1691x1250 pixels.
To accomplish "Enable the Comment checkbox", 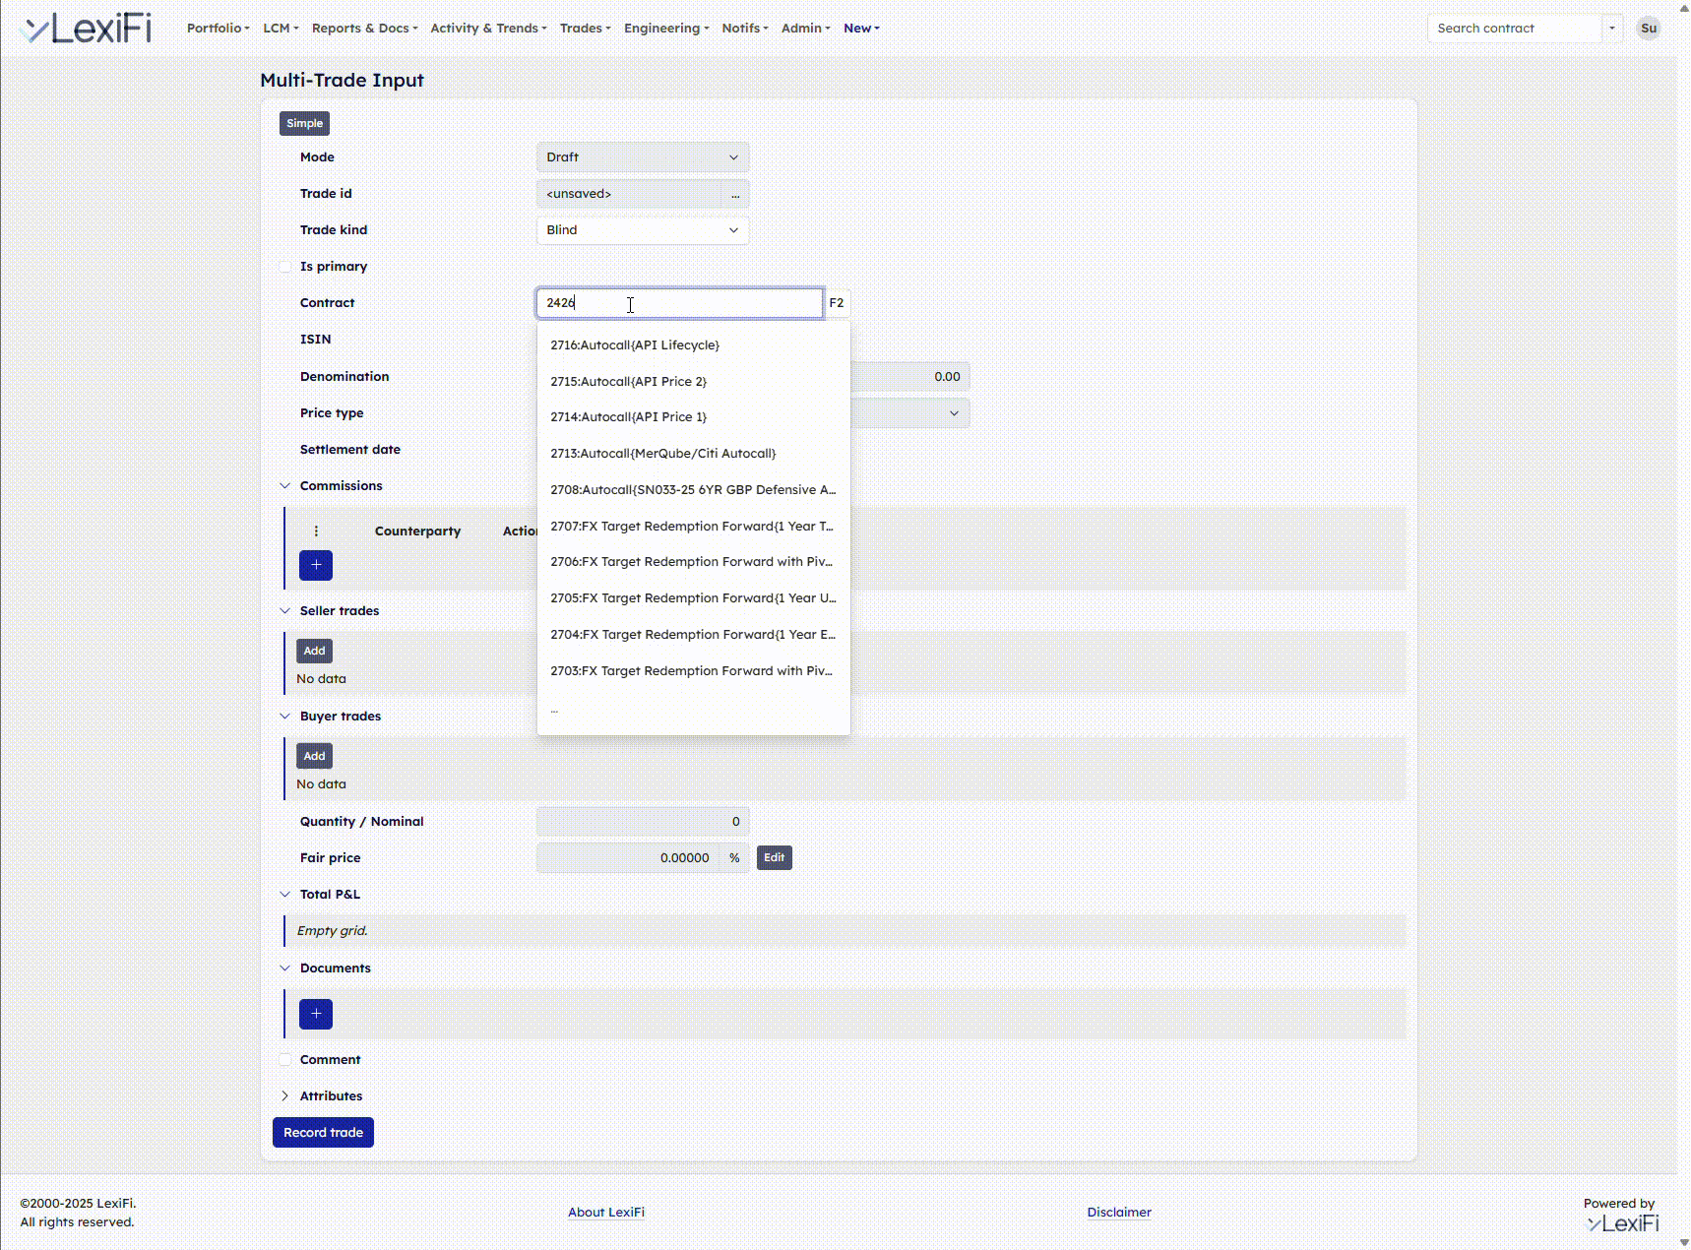I will click(286, 1060).
